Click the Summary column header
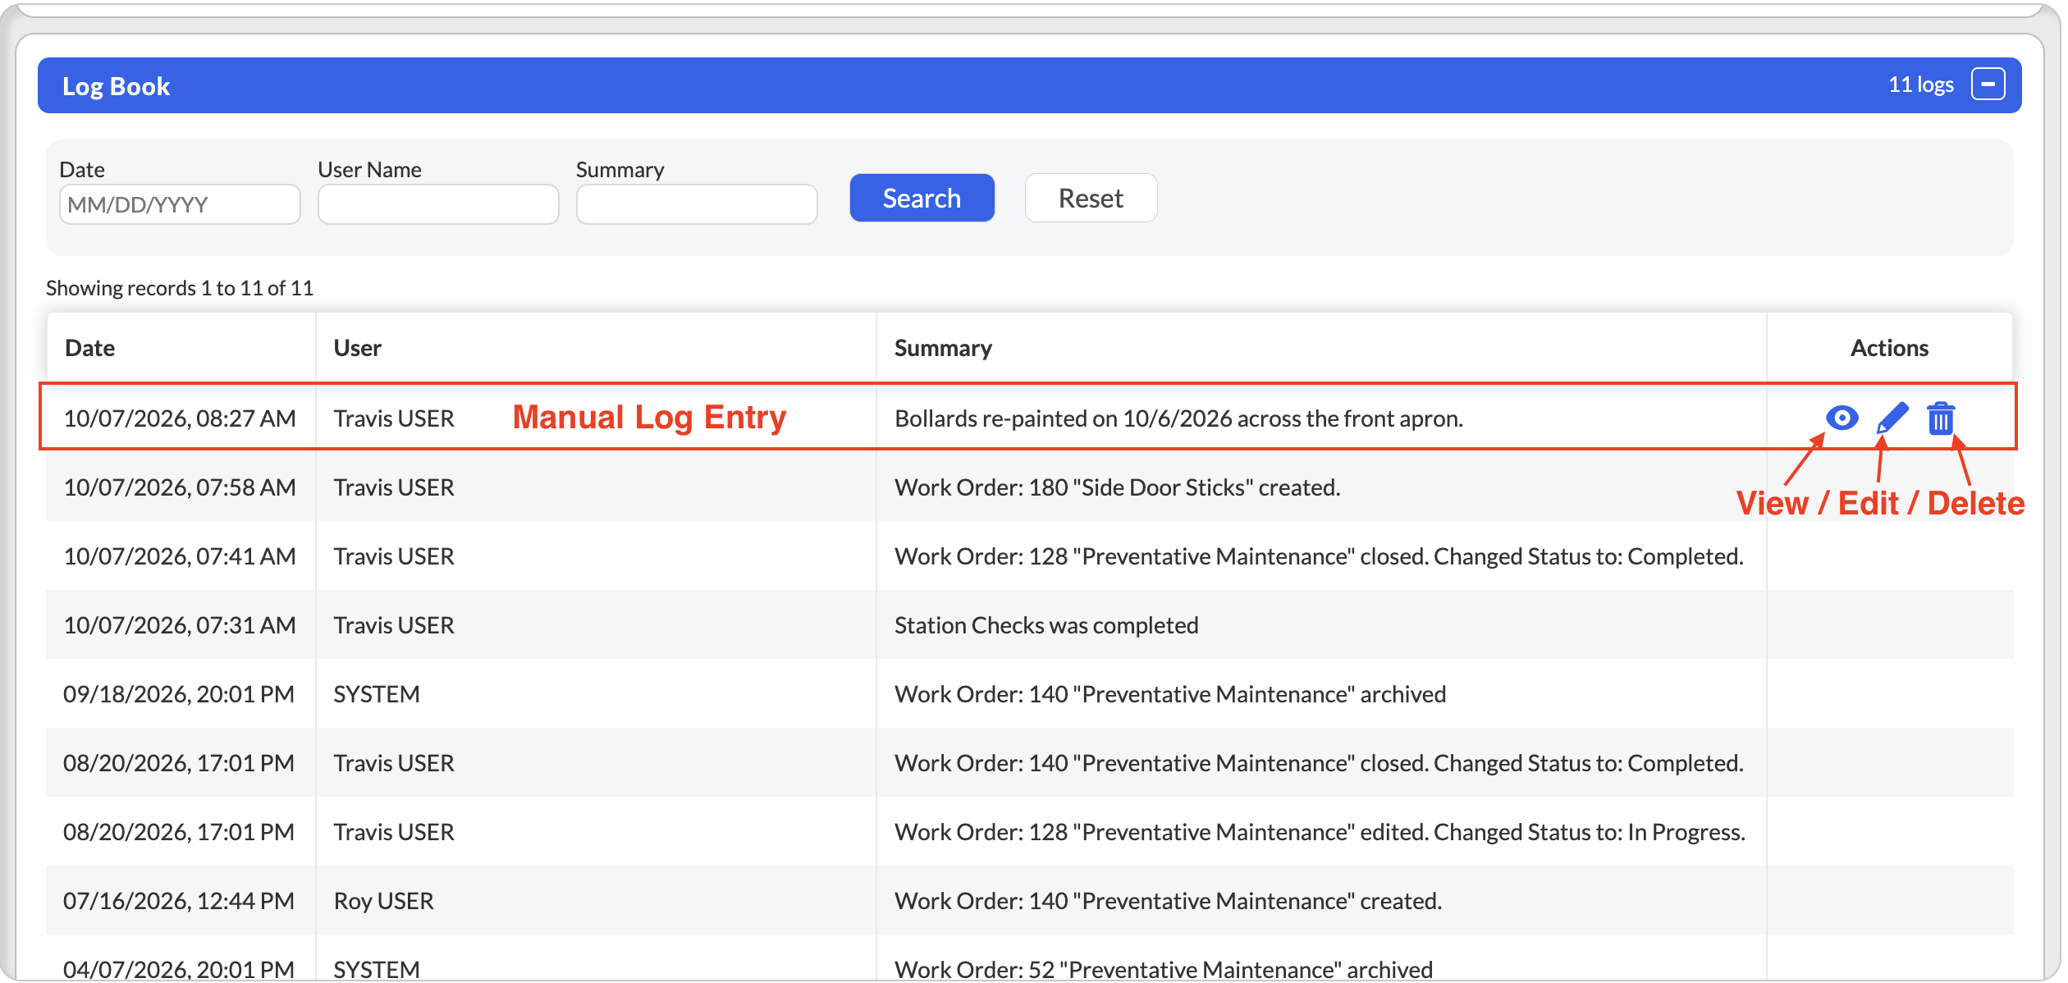 tap(943, 348)
